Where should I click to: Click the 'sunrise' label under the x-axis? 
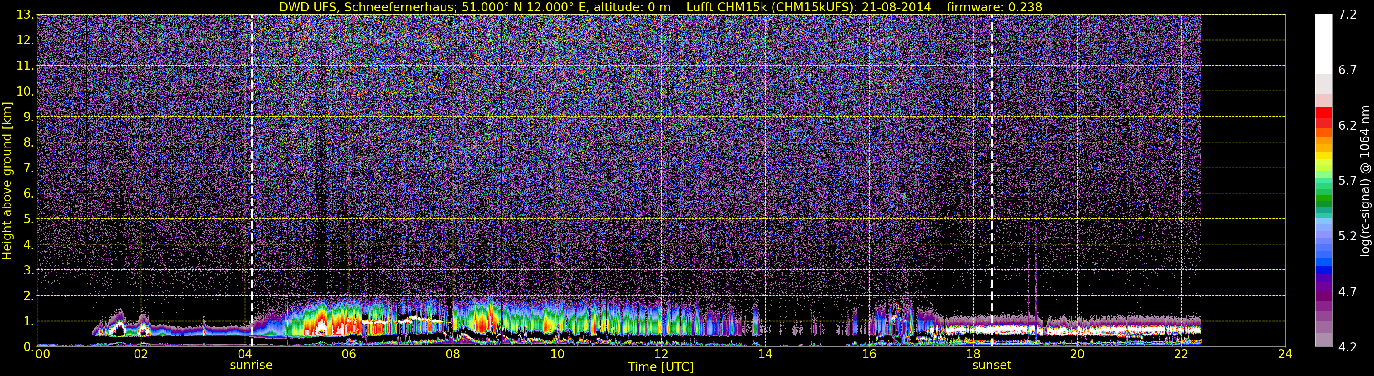pyautogui.click(x=251, y=366)
